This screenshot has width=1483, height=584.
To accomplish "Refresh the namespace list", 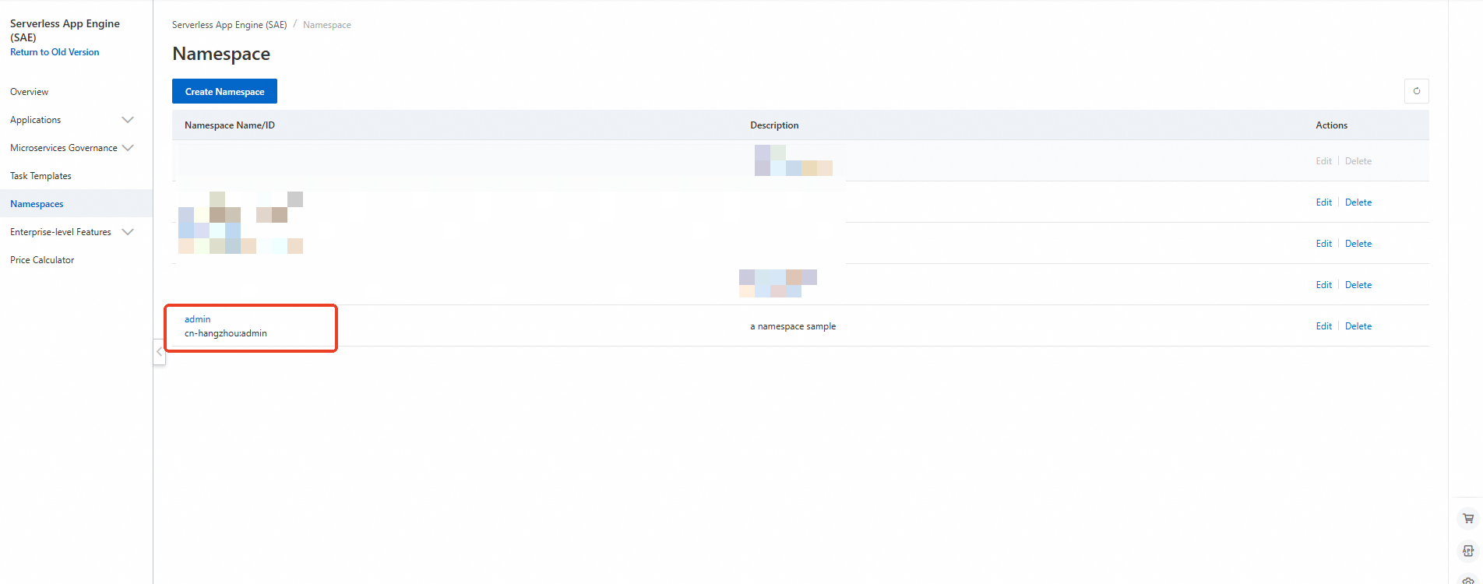I will coord(1416,91).
